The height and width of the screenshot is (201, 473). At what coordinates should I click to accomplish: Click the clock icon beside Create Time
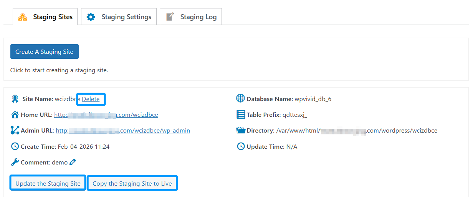tap(15, 146)
